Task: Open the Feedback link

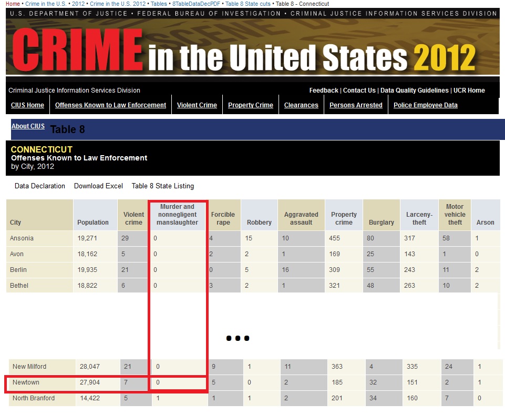Action: click(x=324, y=90)
